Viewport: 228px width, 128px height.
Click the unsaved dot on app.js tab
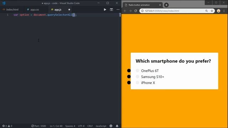pos(69,10)
